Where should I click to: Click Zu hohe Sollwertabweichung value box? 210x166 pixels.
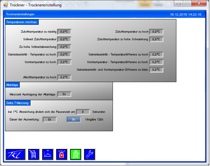pos(64,47)
